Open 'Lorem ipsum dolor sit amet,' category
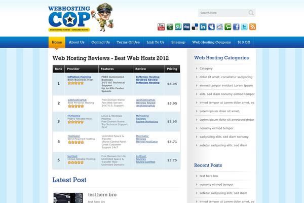Viewport: 304px width, 203px height. pos(219,111)
